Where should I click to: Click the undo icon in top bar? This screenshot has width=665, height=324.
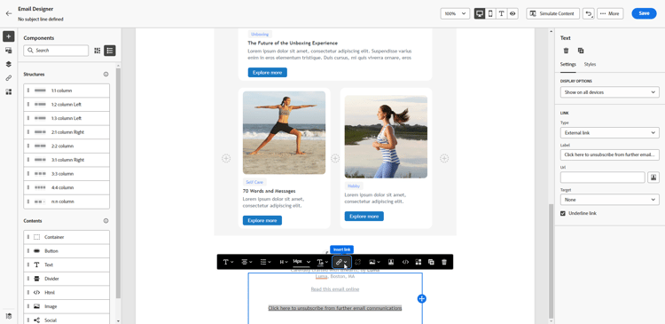[x=588, y=13]
